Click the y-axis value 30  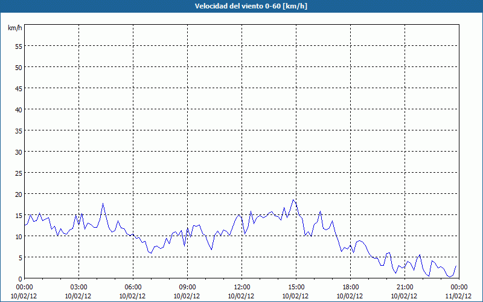[x=19, y=152]
